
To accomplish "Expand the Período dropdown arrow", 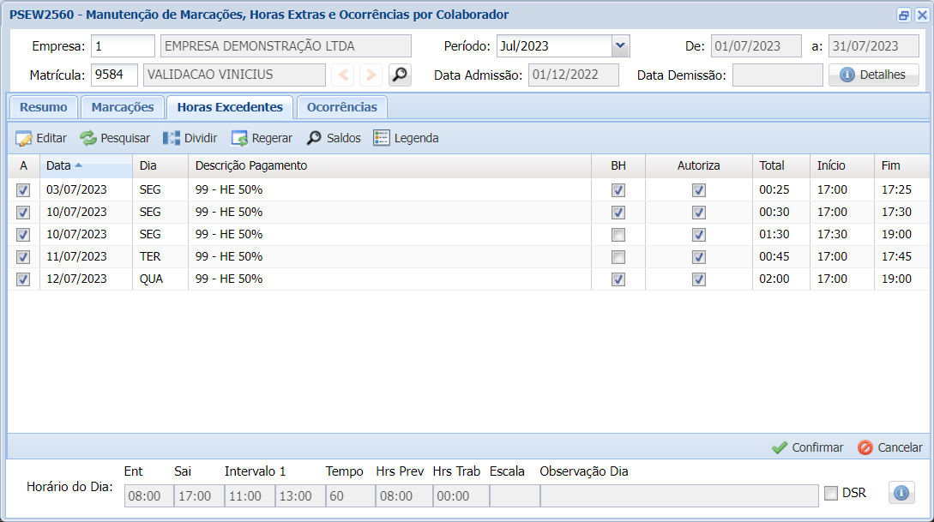I will [621, 46].
